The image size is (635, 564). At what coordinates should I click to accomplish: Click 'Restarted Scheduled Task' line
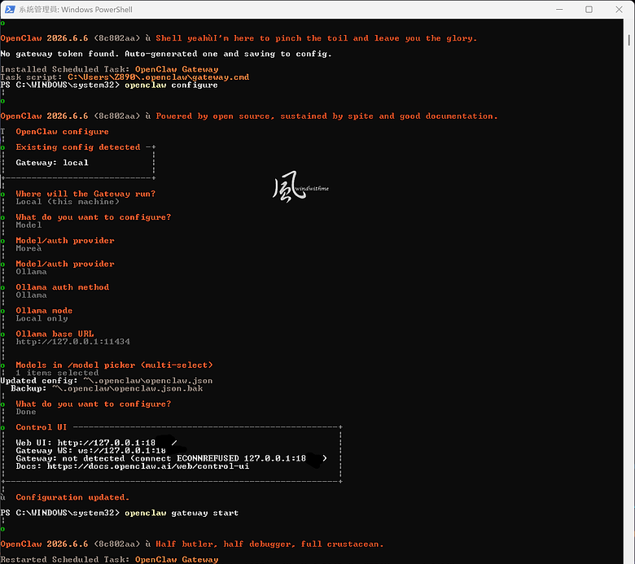(109, 560)
